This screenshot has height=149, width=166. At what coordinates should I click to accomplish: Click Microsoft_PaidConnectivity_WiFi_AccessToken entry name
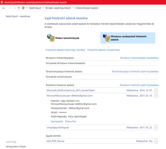[71, 90]
